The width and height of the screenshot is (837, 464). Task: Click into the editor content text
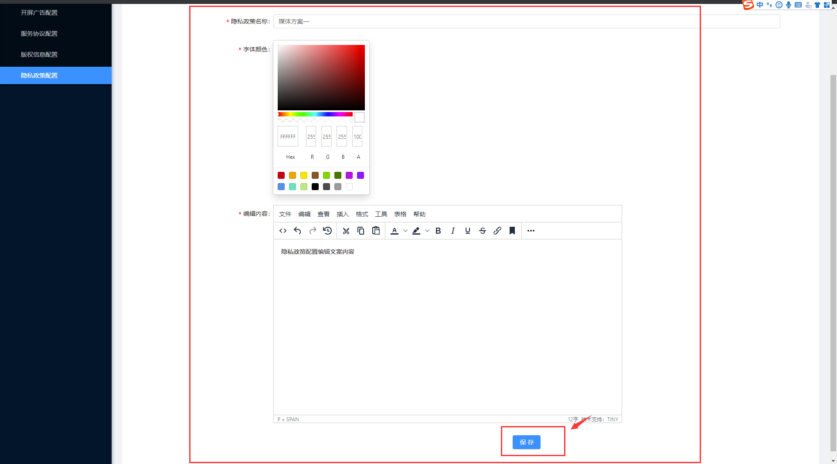(318, 252)
